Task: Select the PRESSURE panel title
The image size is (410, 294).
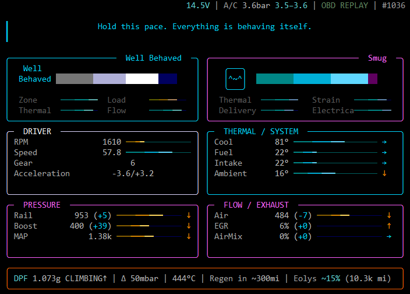Action: pyautogui.click(x=42, y=205)
